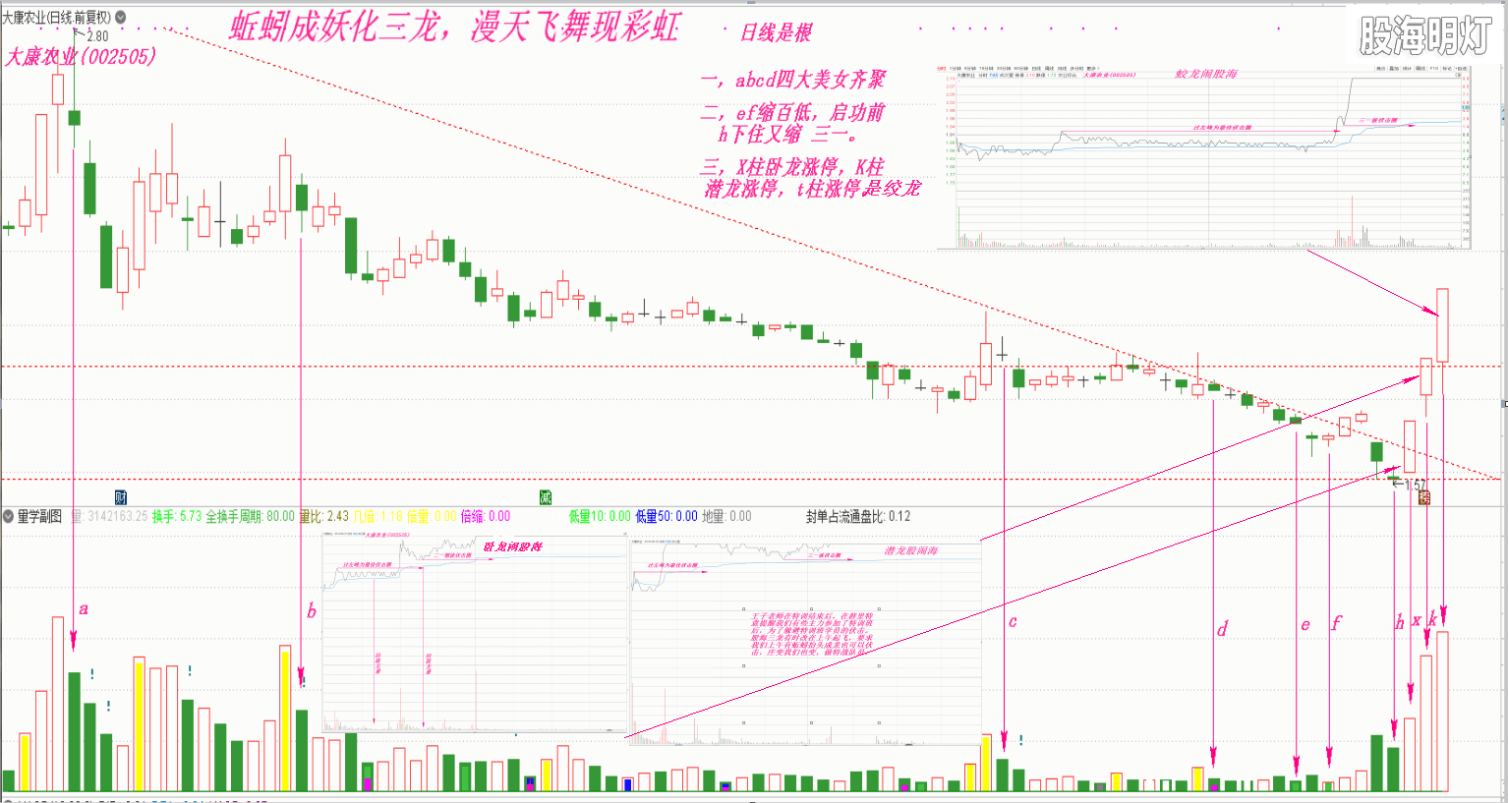
Task: Click the orange marker icon near 1.57
Action: [1423, 497]
